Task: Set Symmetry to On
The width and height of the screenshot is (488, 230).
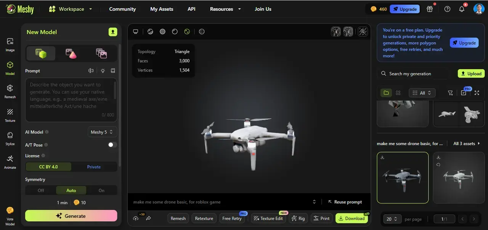Action: point(101,190)
